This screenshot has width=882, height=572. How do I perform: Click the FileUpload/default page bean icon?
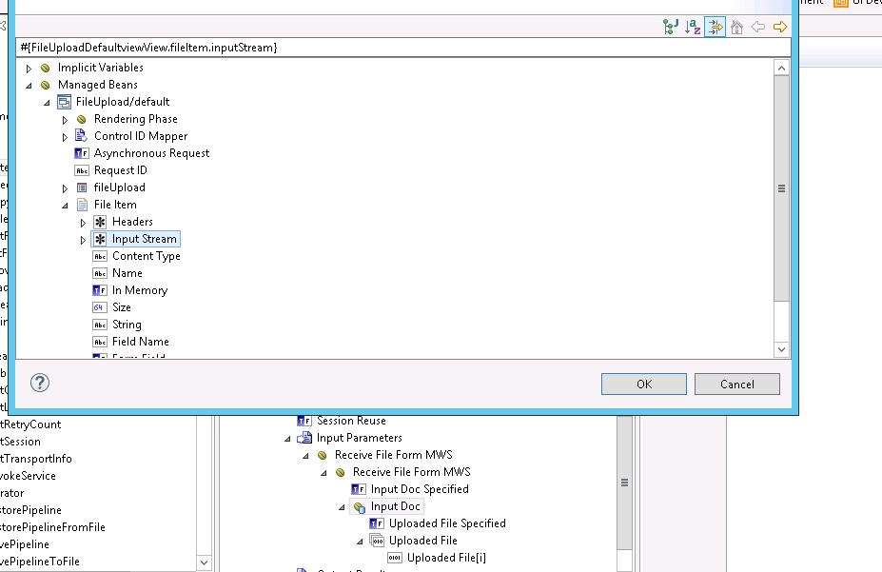pos(64,102)
